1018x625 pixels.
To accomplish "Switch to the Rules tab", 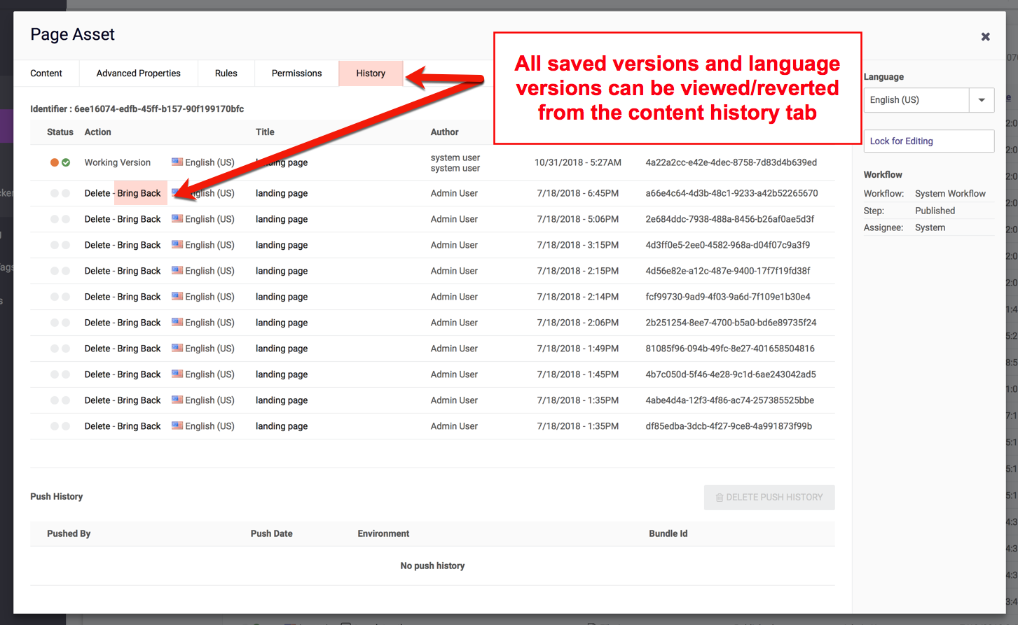I will (226, 73).
